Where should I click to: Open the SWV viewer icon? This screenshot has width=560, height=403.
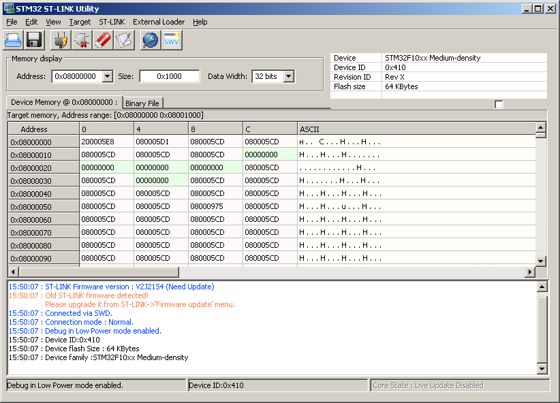pyautogui.click(x=172, y=40)
